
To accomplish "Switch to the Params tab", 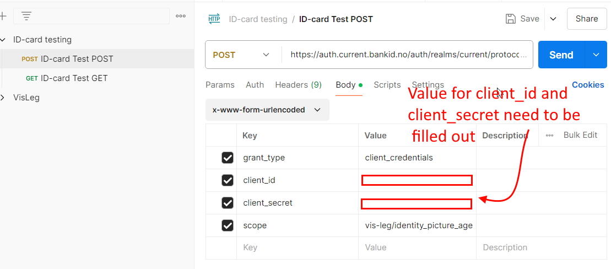I will (220, 85).
